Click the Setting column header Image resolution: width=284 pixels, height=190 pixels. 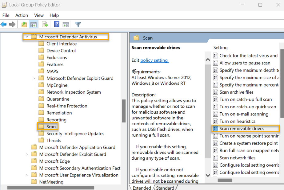[221, 48]
